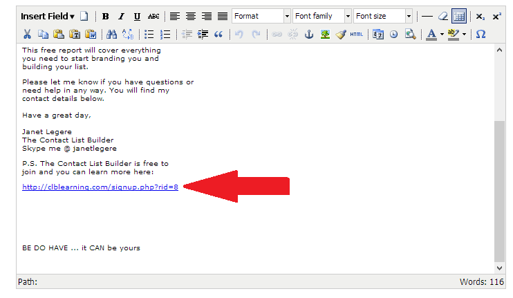
Task: Insert an anchor with anchor icon
Action: (309, 34)
